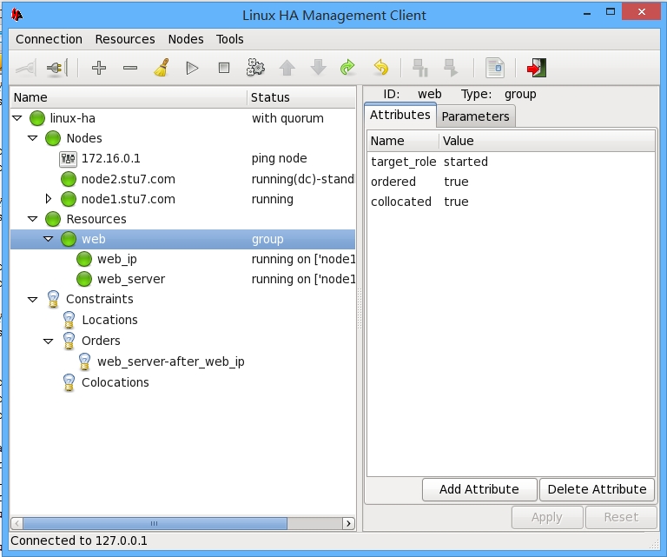Image resolution: width=667 pixels, height=557 pixels.
Task: Click the yellow undo arrow icon
Action: [x=381, y=68]
